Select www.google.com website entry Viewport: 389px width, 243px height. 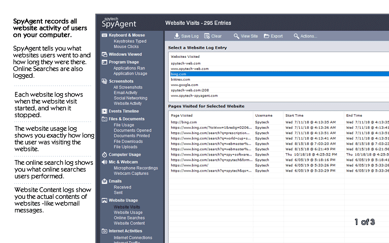[280, 85]
